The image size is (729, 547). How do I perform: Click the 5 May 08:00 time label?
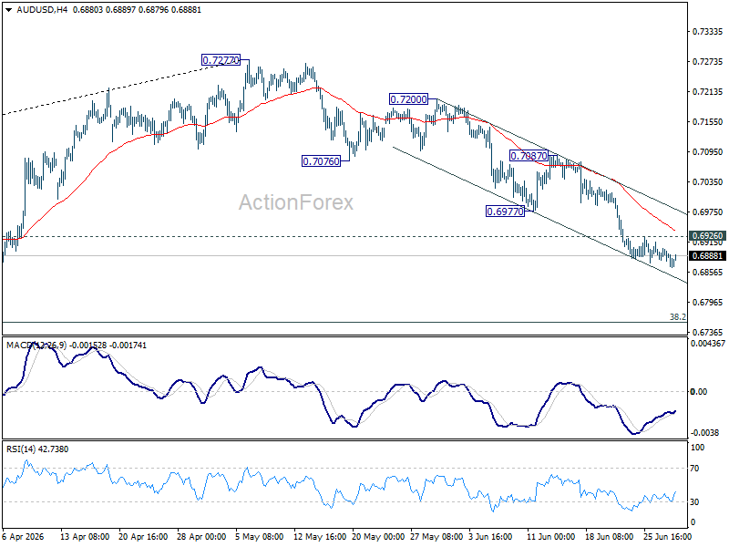[x=260, y=536]
